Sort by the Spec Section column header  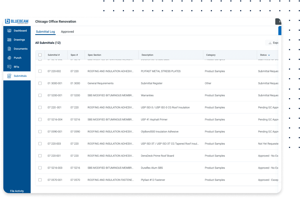[x=94, y=55]
